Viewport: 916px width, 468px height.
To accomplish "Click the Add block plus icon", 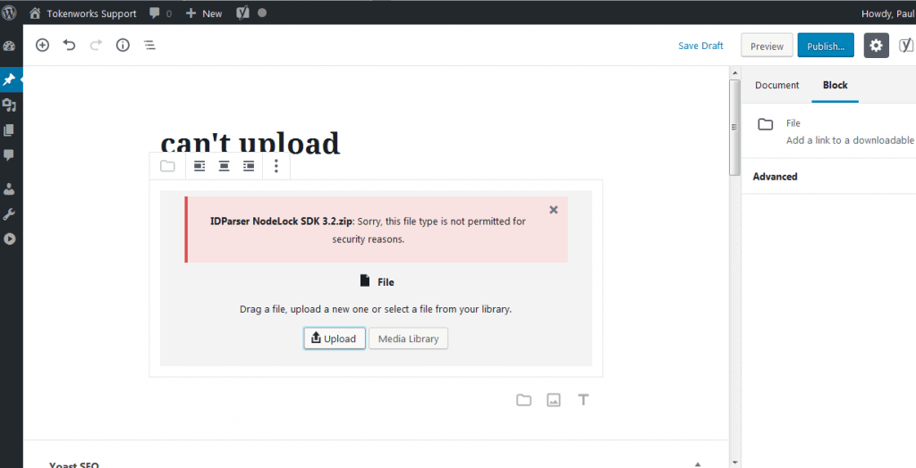I will pos(42,46).
